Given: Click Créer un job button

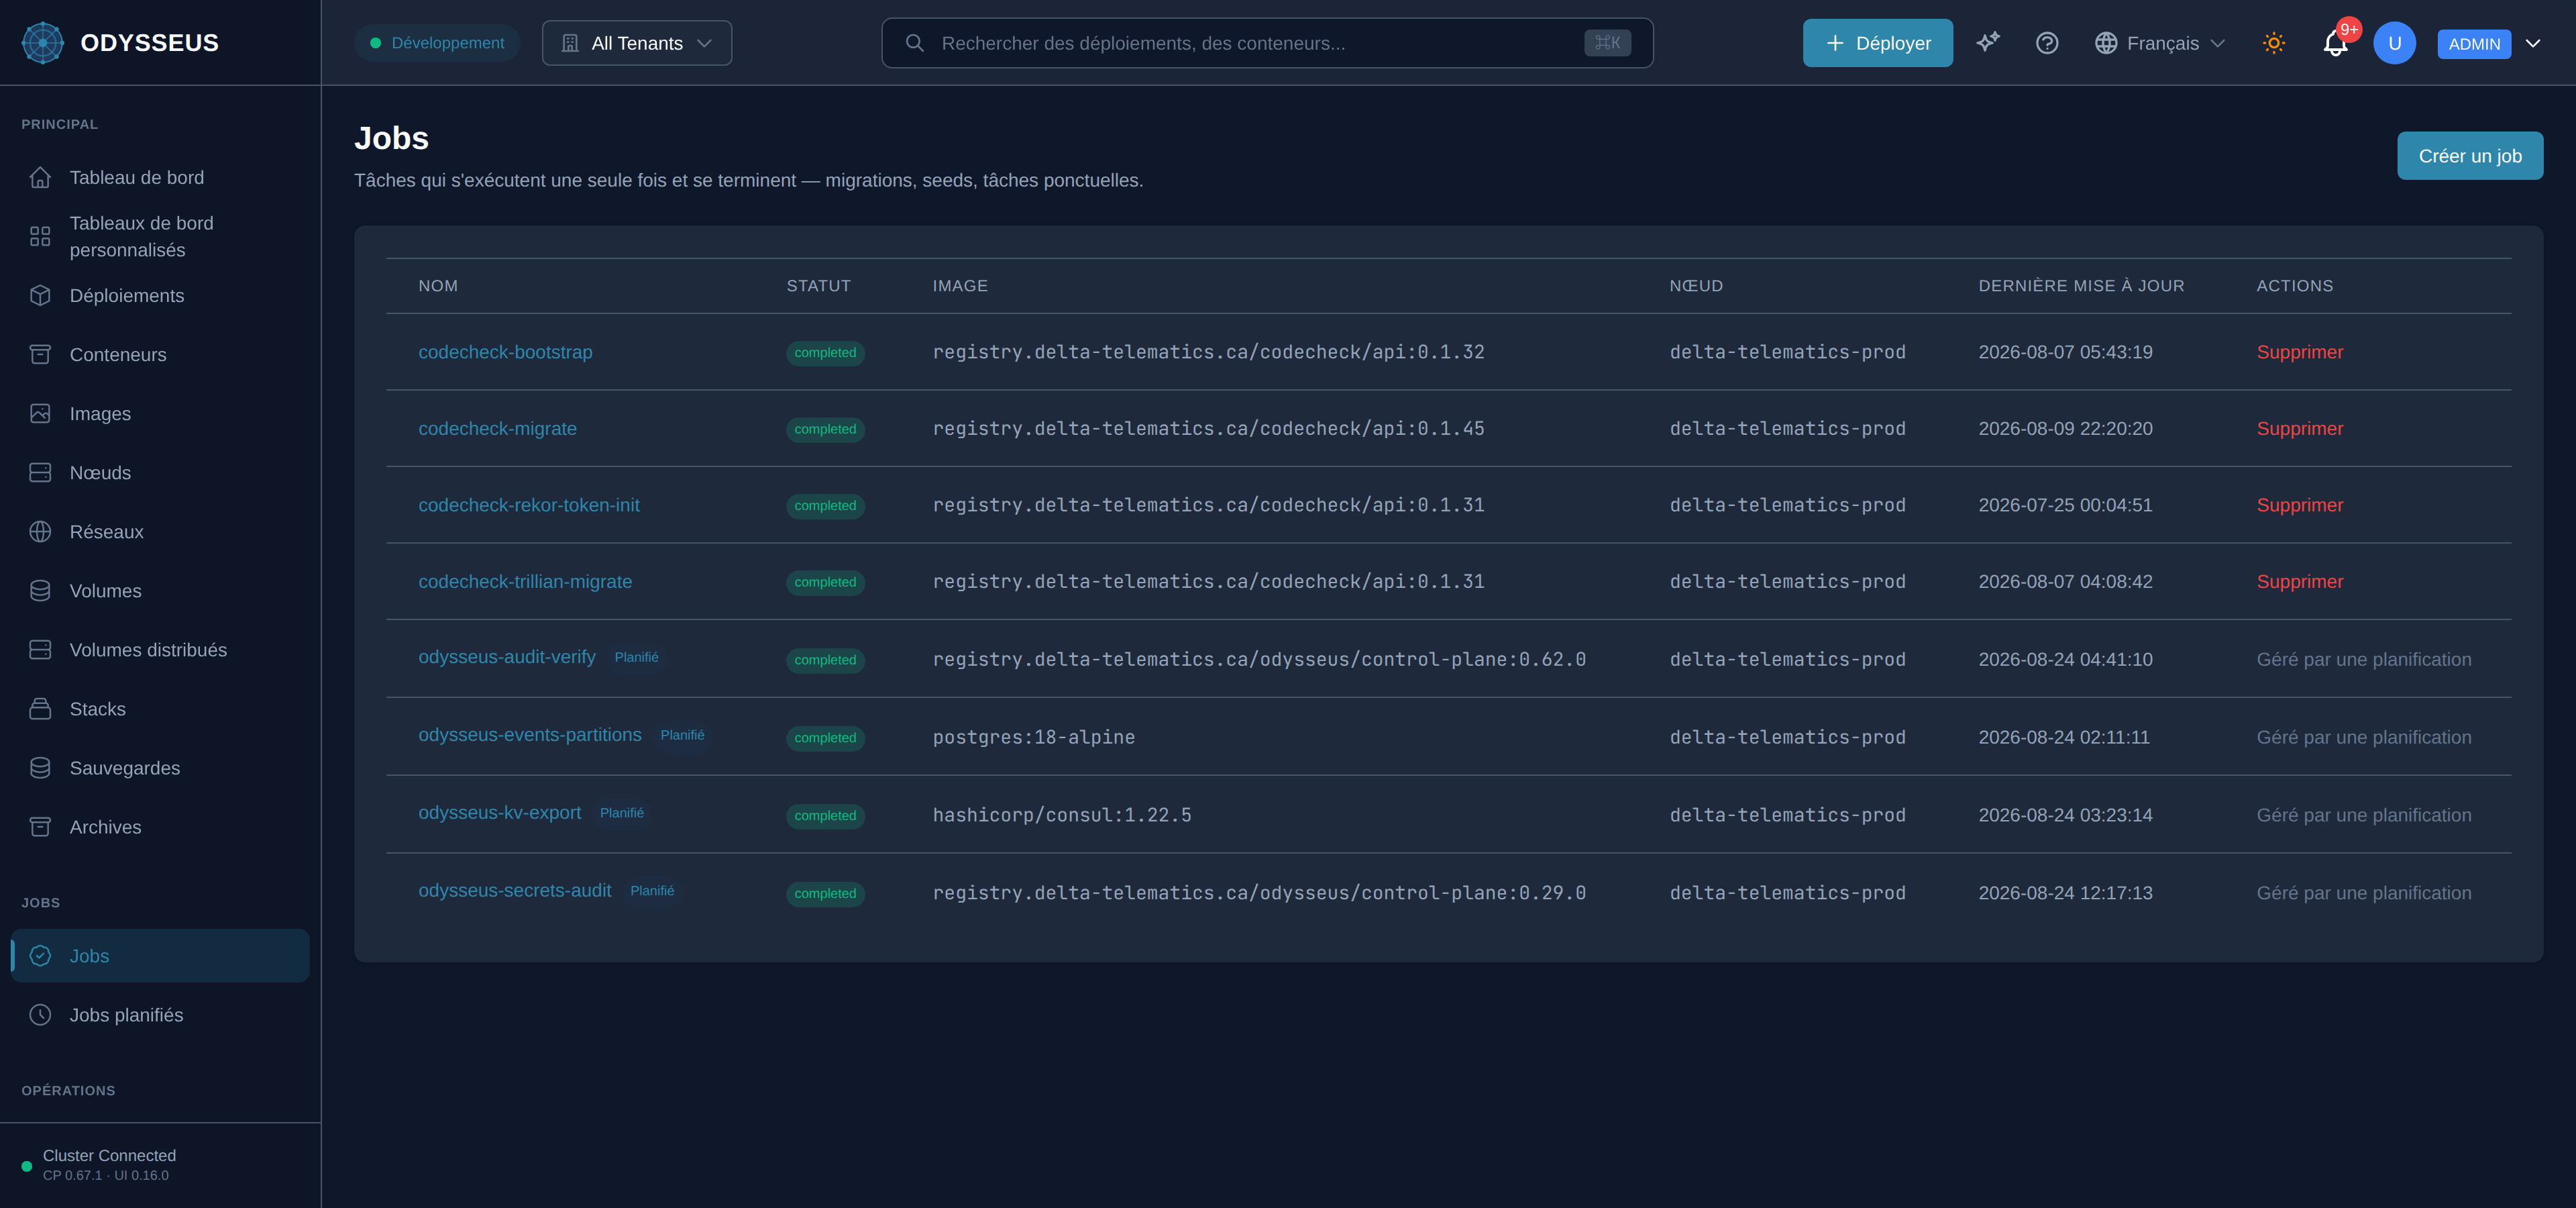Looking at the screenshot, I should tap(2469, 156).
